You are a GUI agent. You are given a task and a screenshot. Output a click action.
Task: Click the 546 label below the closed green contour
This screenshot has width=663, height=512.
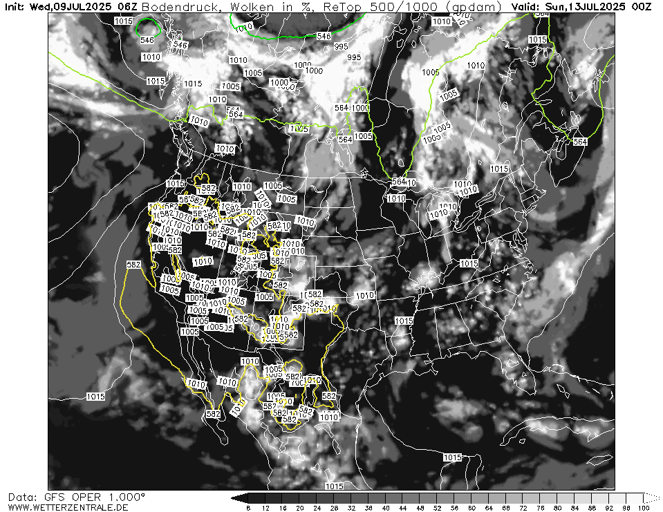click(147, 40)
